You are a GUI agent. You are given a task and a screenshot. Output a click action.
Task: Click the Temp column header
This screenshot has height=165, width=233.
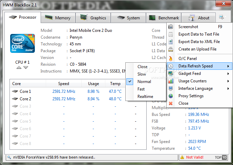coord(115,84)
